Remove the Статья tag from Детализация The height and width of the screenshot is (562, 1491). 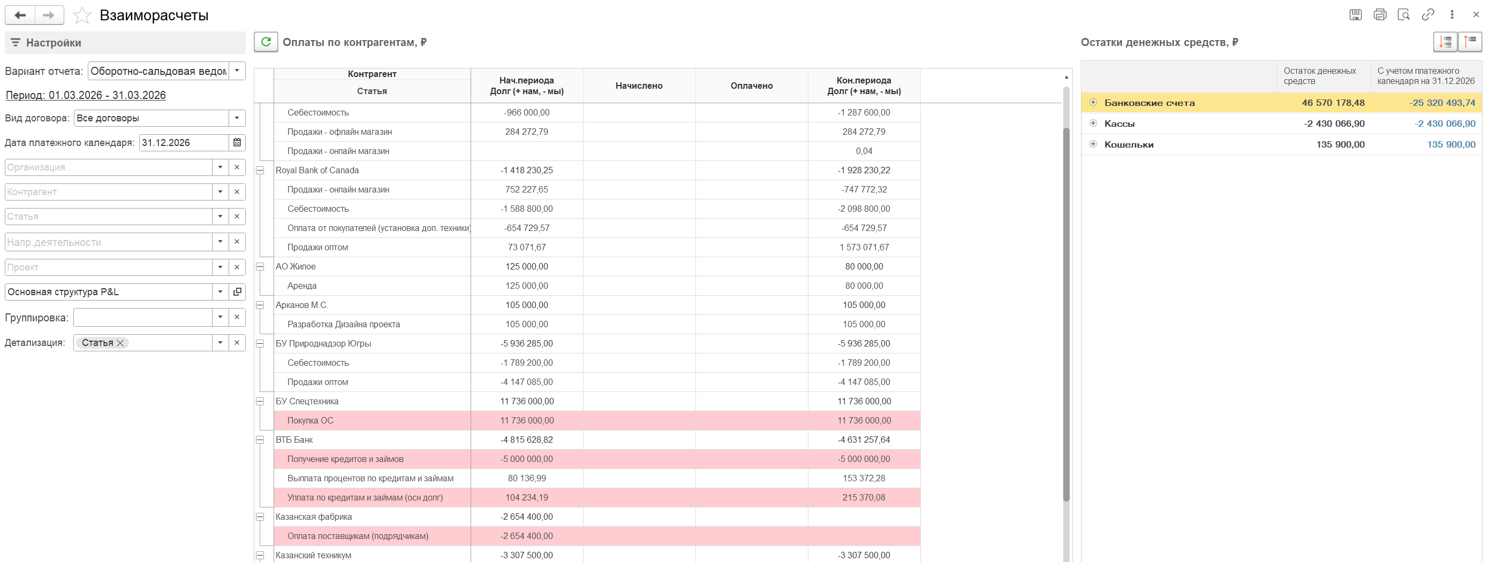coord(120,343)
